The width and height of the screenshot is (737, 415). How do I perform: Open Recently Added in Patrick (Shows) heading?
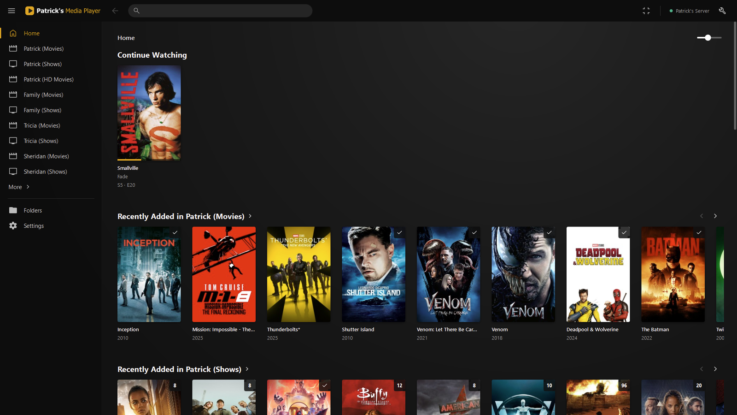pos(179,369)
